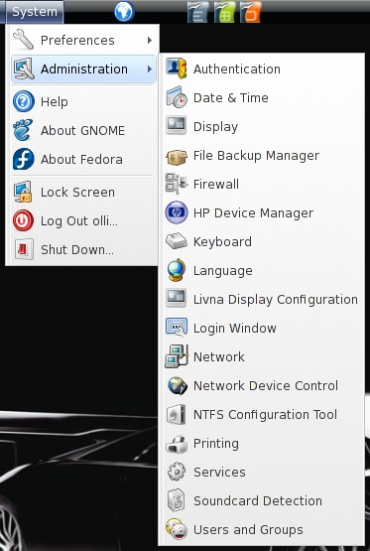Open Login Window settings
The height and width of the screenshot is (551, 370).
(x=262, y=329)
